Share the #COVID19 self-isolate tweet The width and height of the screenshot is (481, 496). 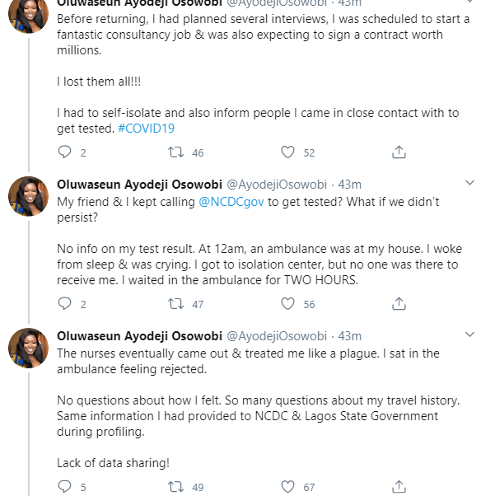[x=399, y=152]
